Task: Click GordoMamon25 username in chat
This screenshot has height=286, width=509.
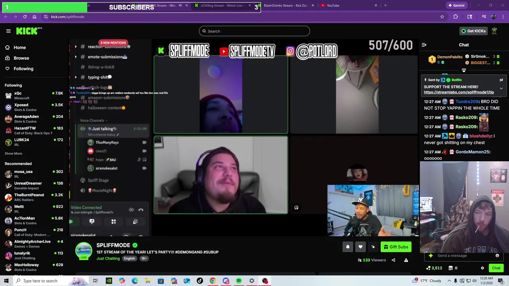Action: pos(472,152)
